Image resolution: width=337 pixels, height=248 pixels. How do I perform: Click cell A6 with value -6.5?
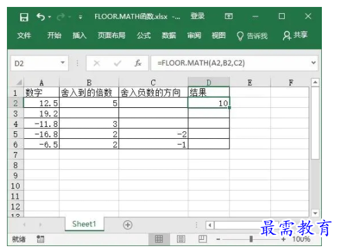pyautogui.click(x=42, y=145)
